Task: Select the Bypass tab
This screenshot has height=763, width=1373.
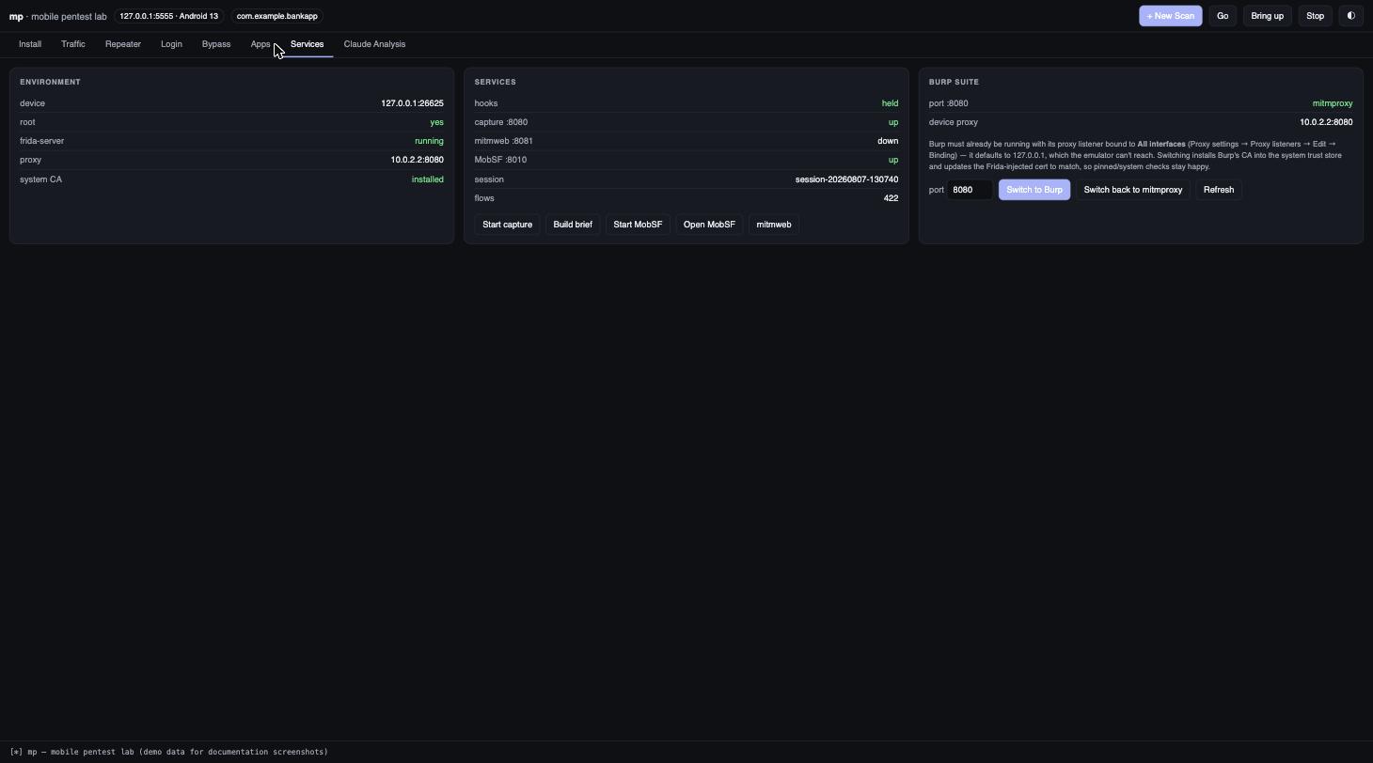Action: click(216, 44)
